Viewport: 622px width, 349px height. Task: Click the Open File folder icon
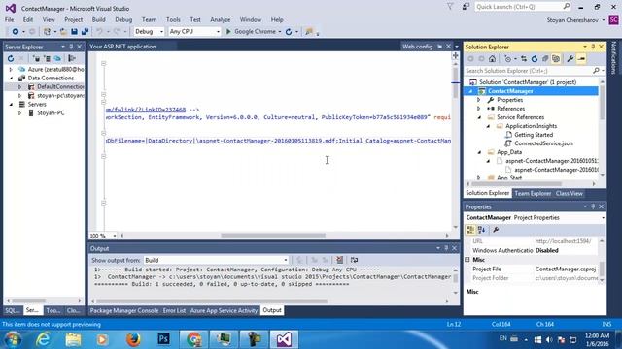click(63, 32)
